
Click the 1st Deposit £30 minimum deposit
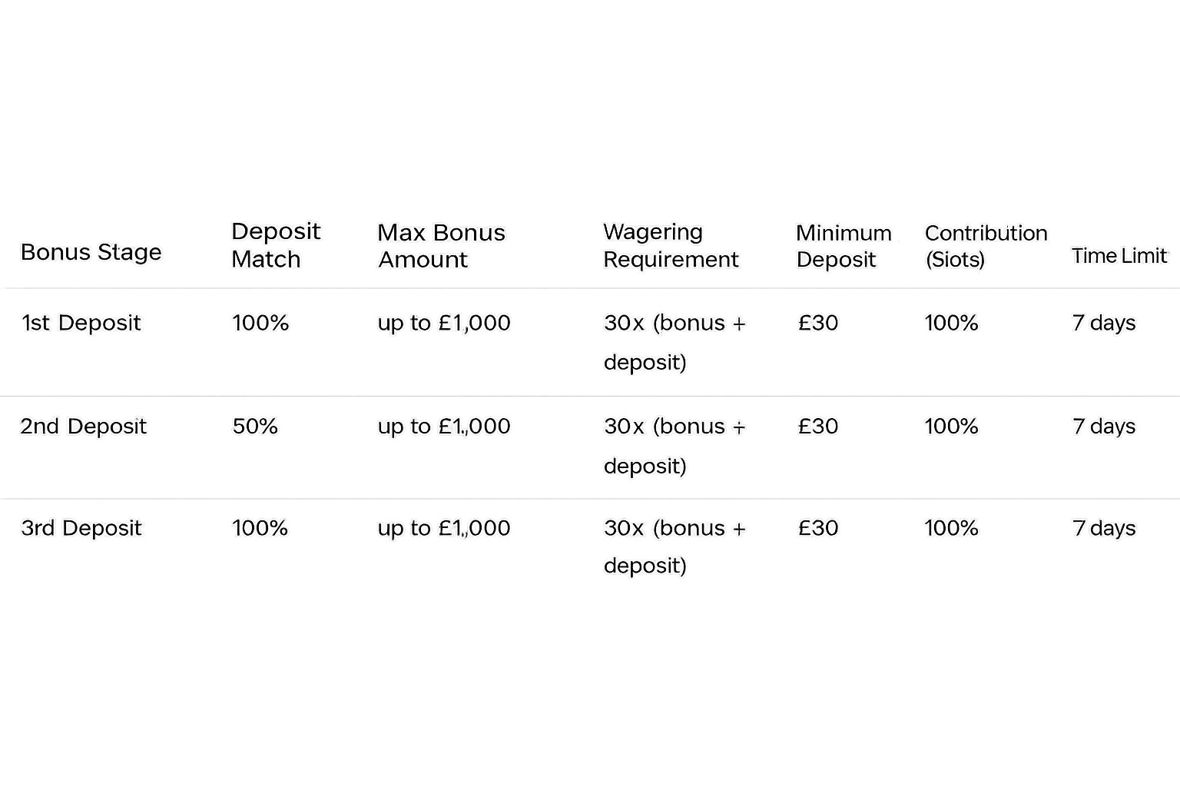(x=817, y=323)
